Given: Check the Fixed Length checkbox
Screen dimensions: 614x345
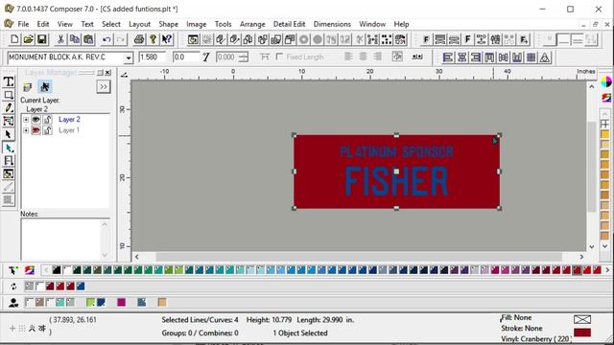Looking at the screenshot, I should coord(279,57).
